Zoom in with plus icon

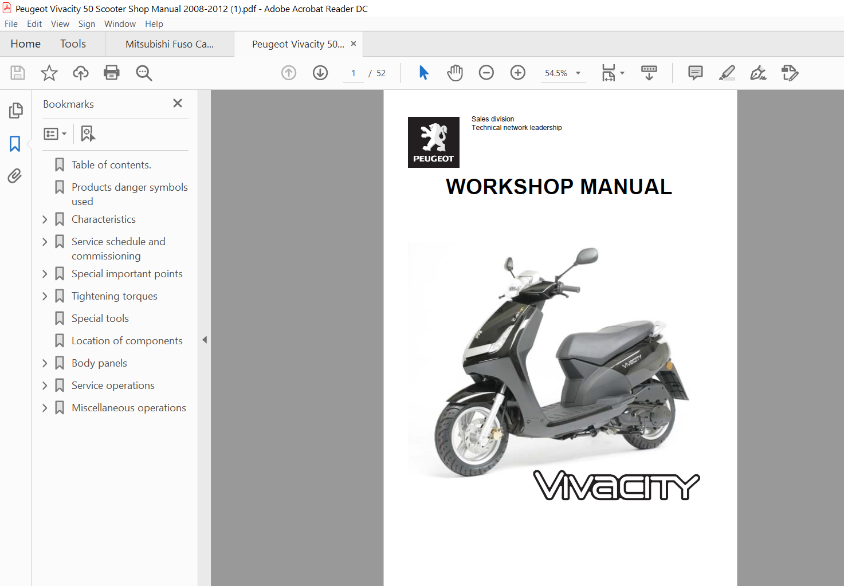coord(518,73)
